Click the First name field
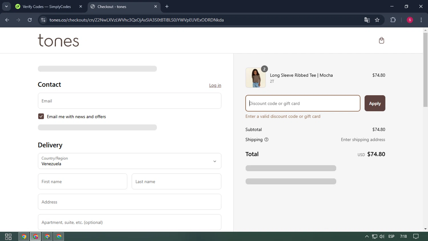 point(82,182)
